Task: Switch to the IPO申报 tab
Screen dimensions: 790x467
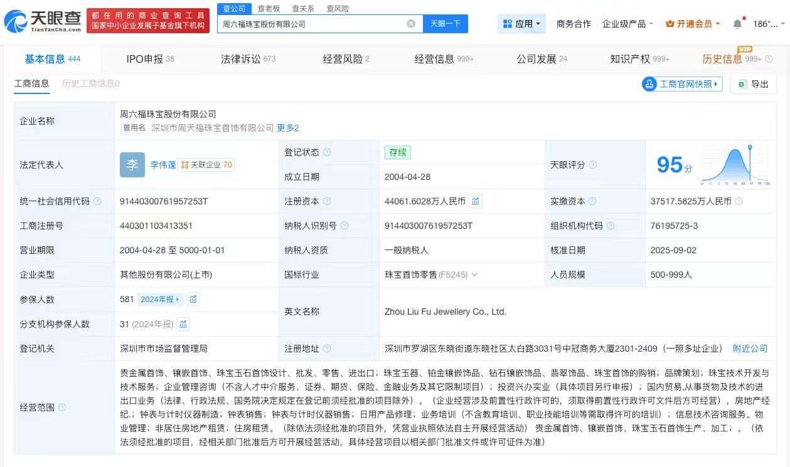Action: click(x=150, y=59)
